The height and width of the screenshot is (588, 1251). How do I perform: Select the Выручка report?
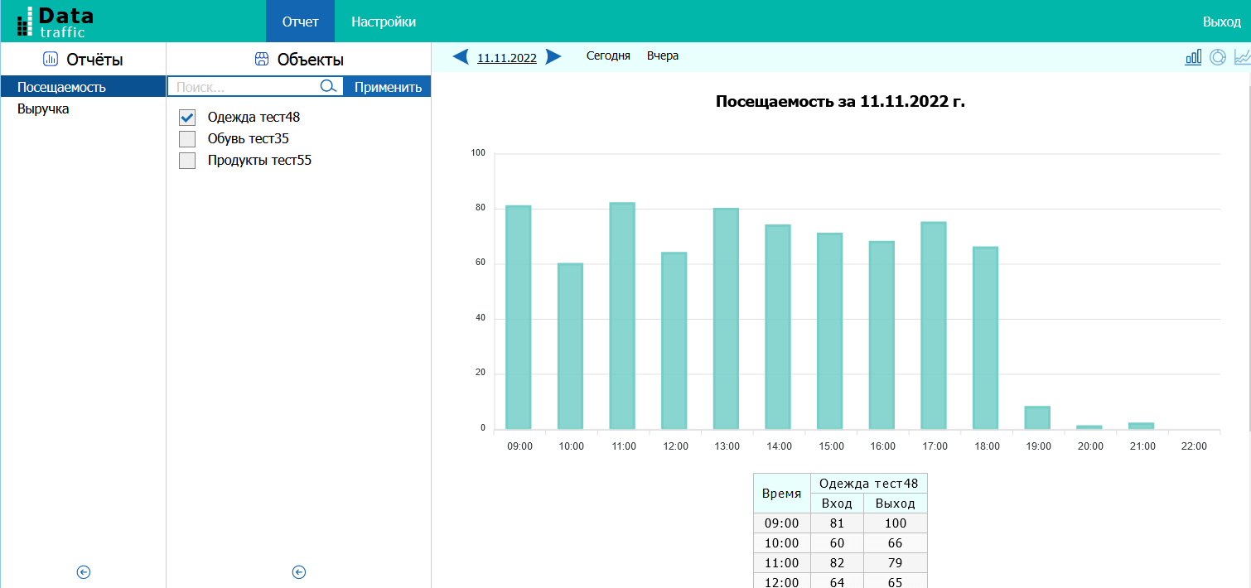click(x=43, y=109)
